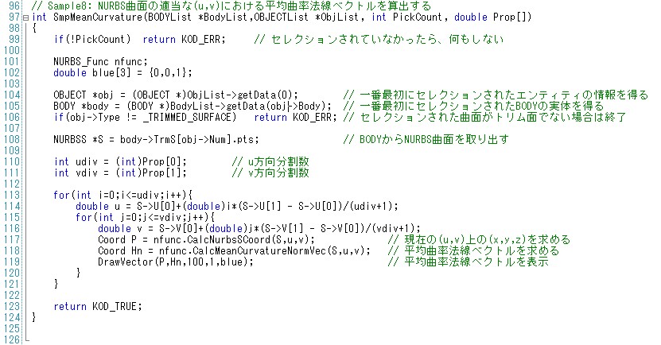Click the "int vdiv = (int)Prop[1];" line
This screenshot has width=661, height=345.
click(120, 172)
